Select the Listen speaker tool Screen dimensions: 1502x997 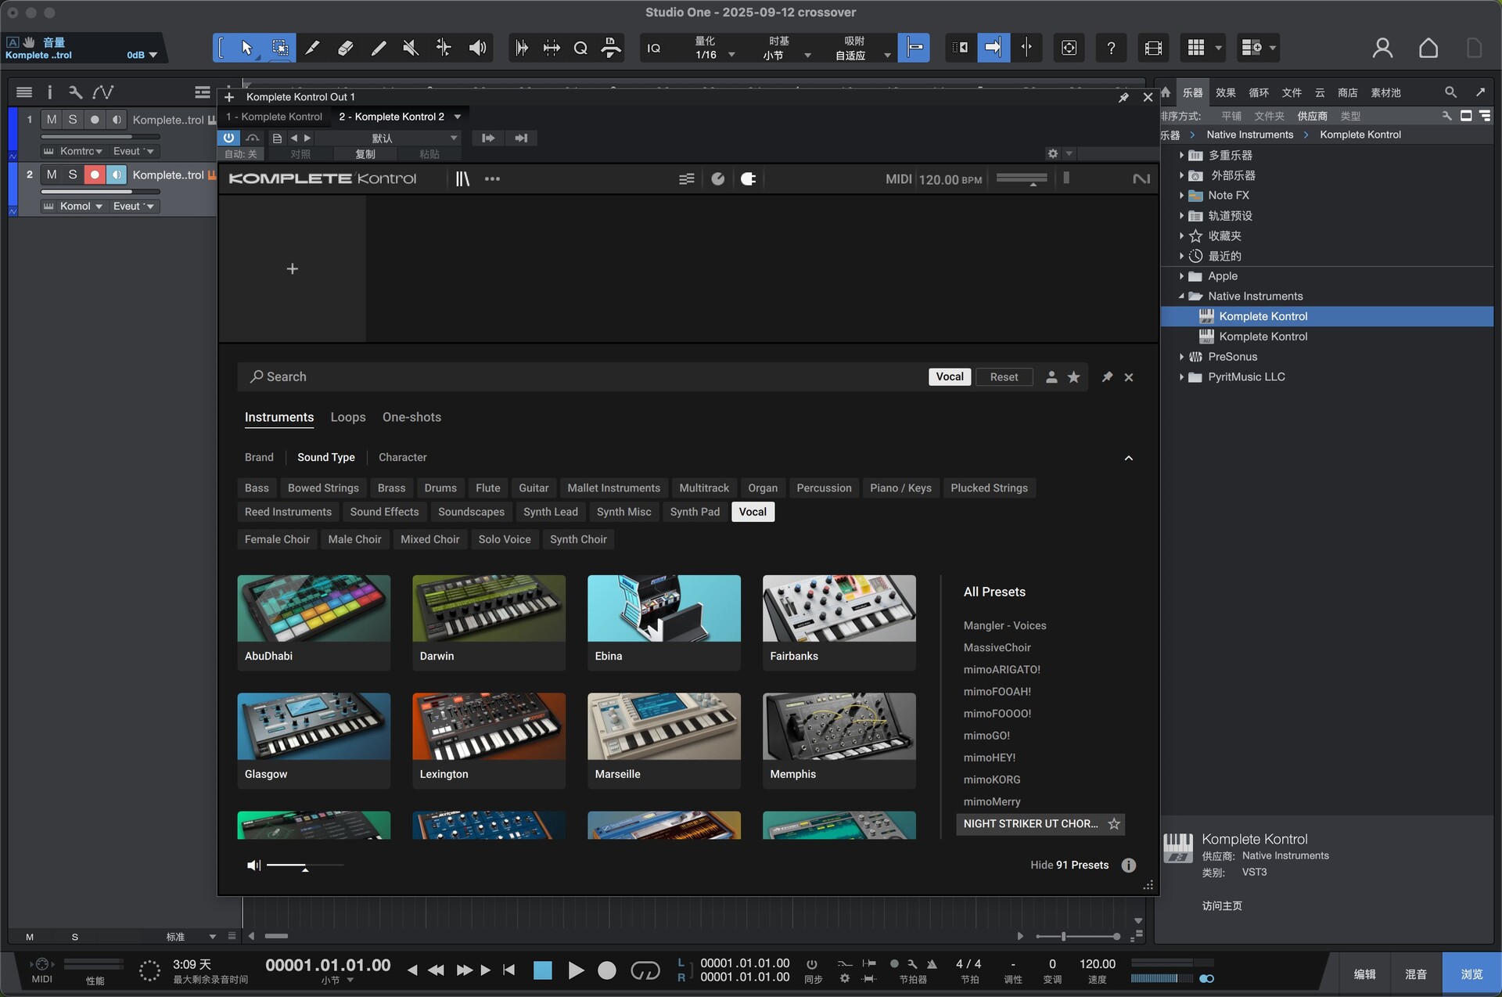click(x=477, y=48)
